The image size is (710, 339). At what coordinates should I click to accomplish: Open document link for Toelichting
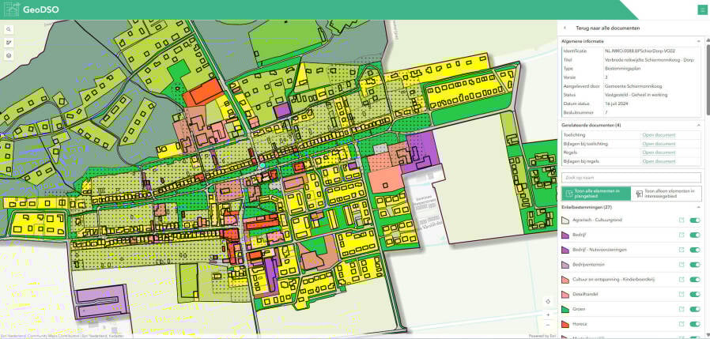click(x=658, y=135)
